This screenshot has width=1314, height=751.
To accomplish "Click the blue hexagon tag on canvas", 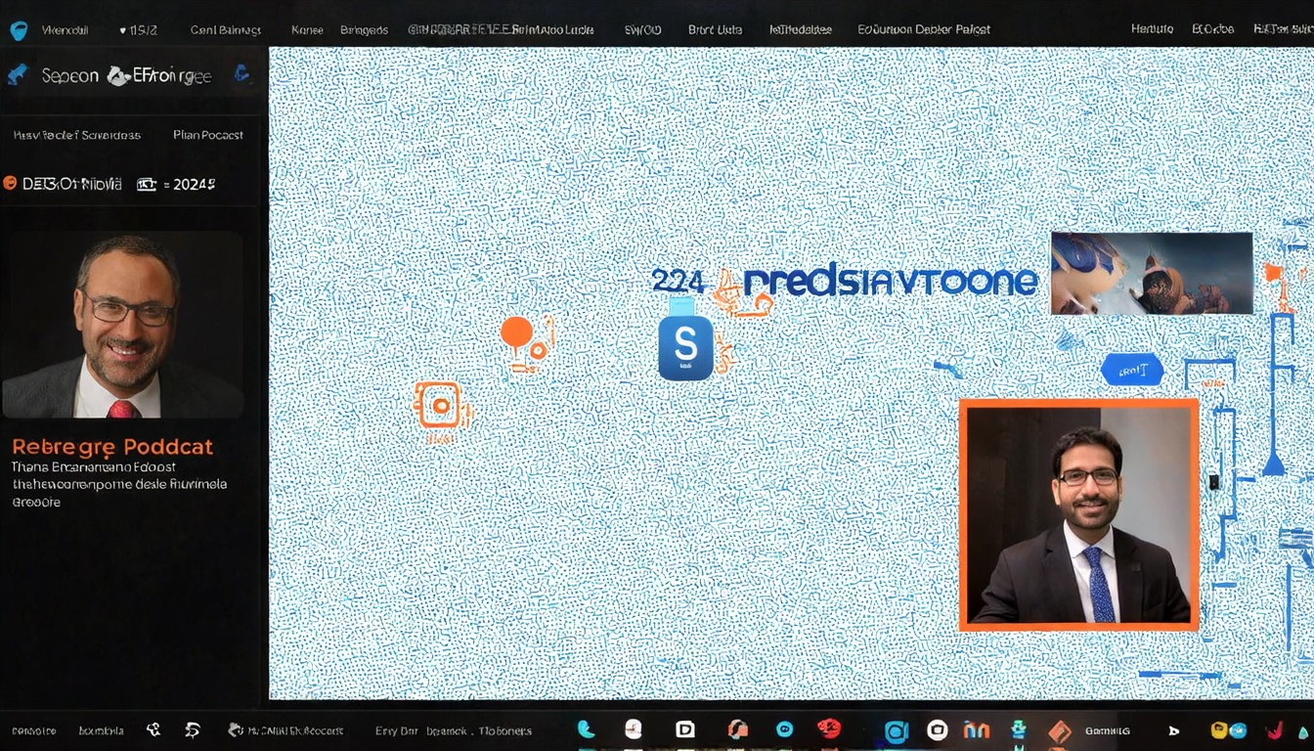I will pyautogui.click(x=1132, y=370).
